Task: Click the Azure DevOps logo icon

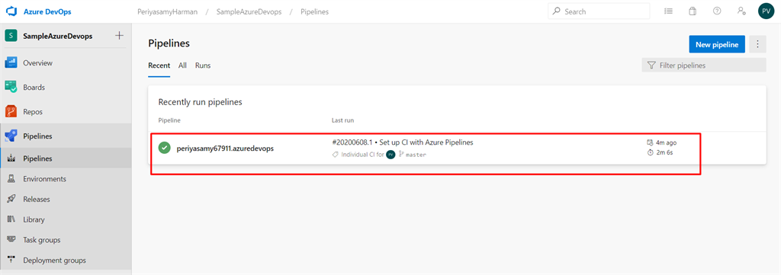Action: 11,11
